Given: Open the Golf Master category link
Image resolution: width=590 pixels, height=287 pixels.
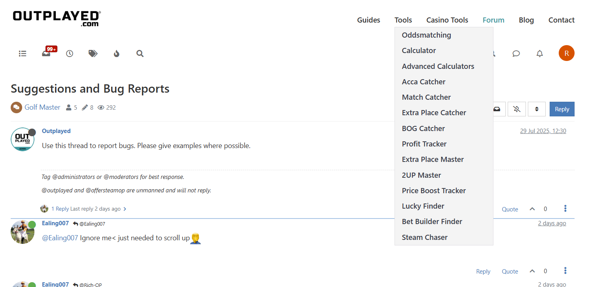Looking at the screenshot, I should pyautogui.click(x=42, y=107).
